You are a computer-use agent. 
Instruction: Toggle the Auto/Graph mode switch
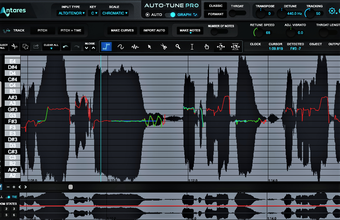point(169,15)
